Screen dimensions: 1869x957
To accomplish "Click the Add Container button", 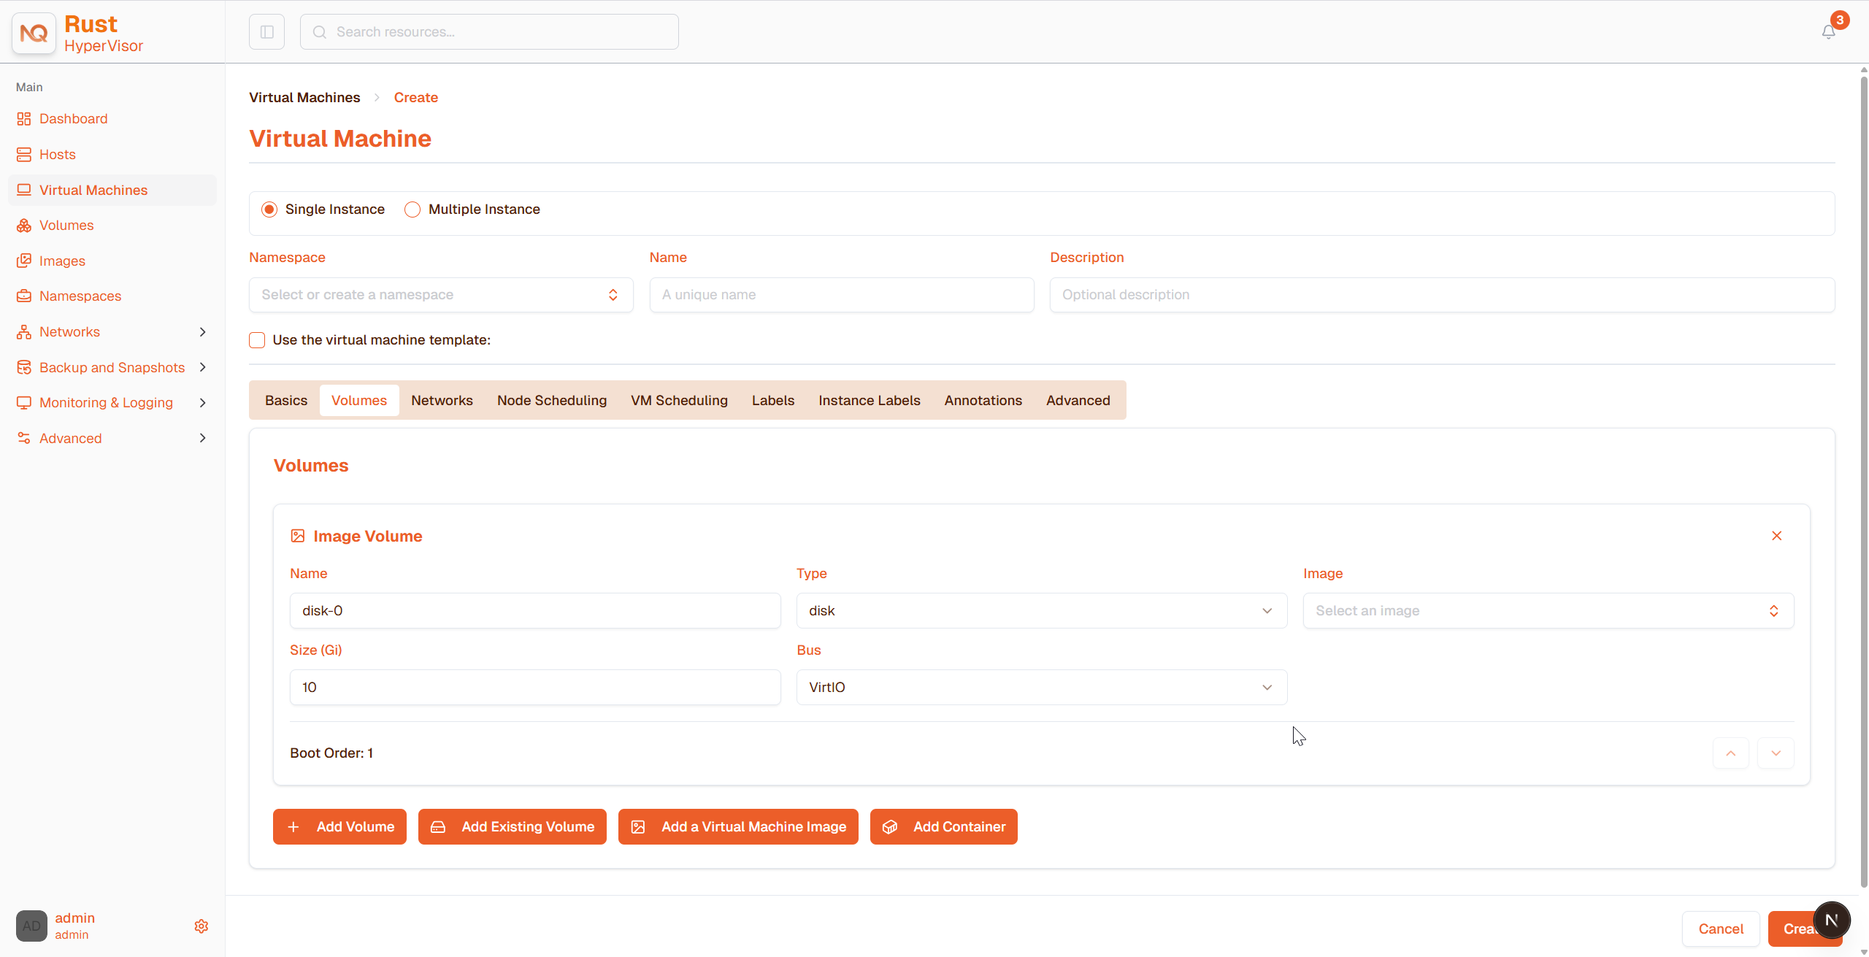I will 944,827.
